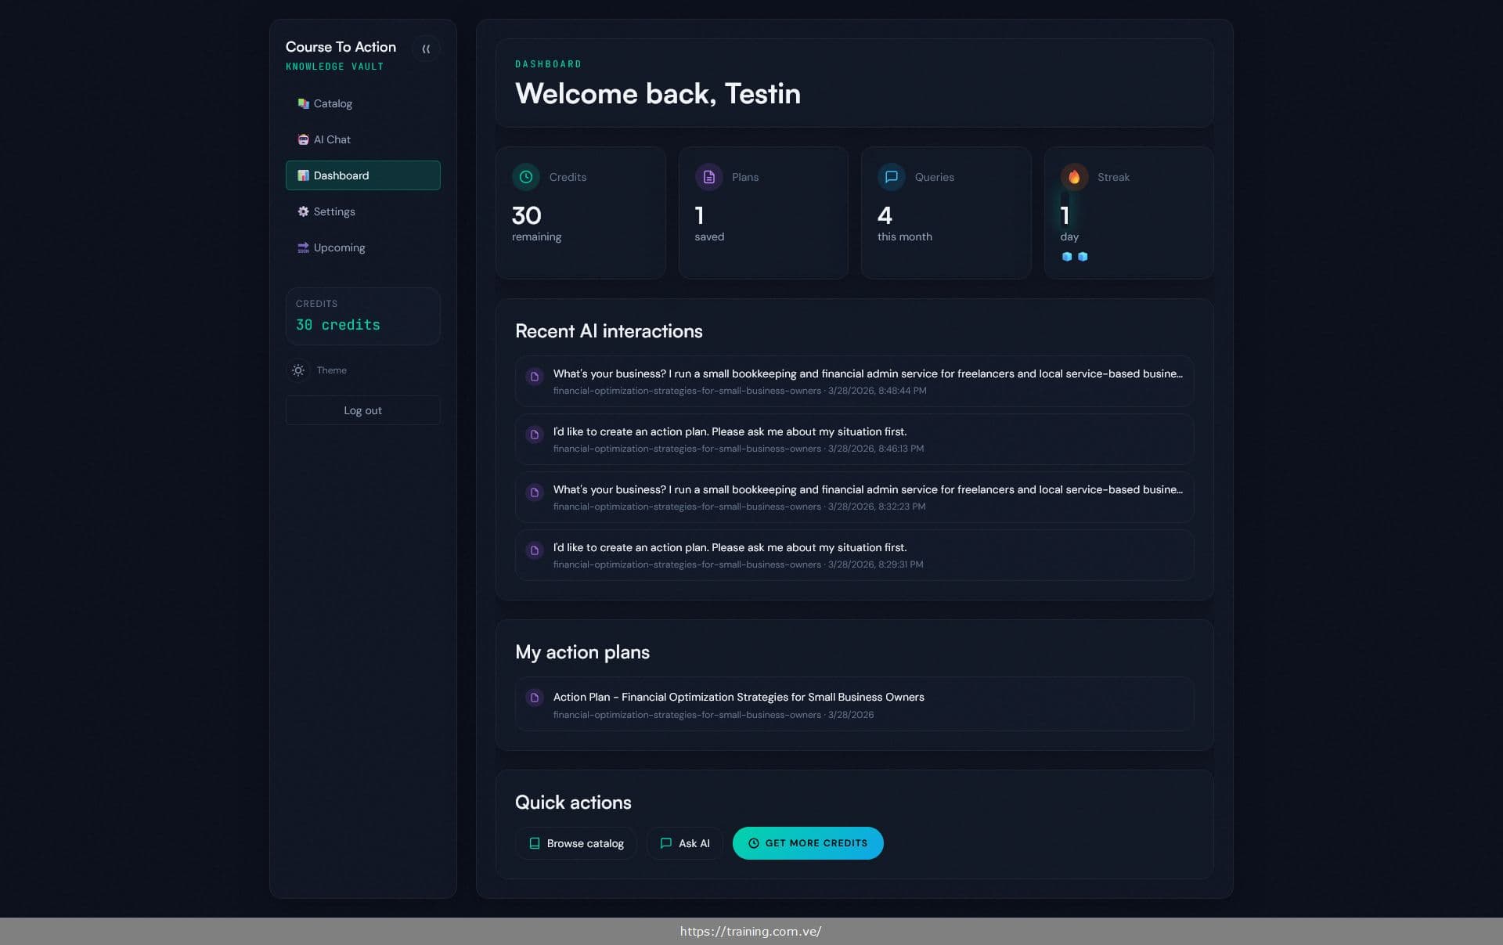Click the Streak flame icon

point(1074,176)
